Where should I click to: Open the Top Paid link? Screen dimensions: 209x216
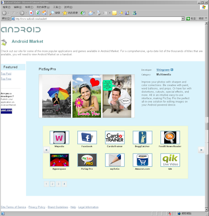point(6,73)
